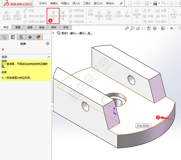This screenshot has height=160, width=181.
Task: Click the Print icon in the top toolbar
Action: pyautogui.click(x=155, y=3)
